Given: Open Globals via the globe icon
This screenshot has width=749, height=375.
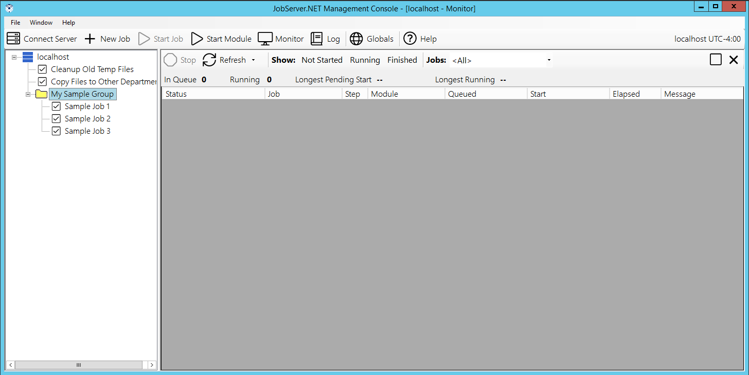Looking at the screenshot, I should tap(356, 39).
